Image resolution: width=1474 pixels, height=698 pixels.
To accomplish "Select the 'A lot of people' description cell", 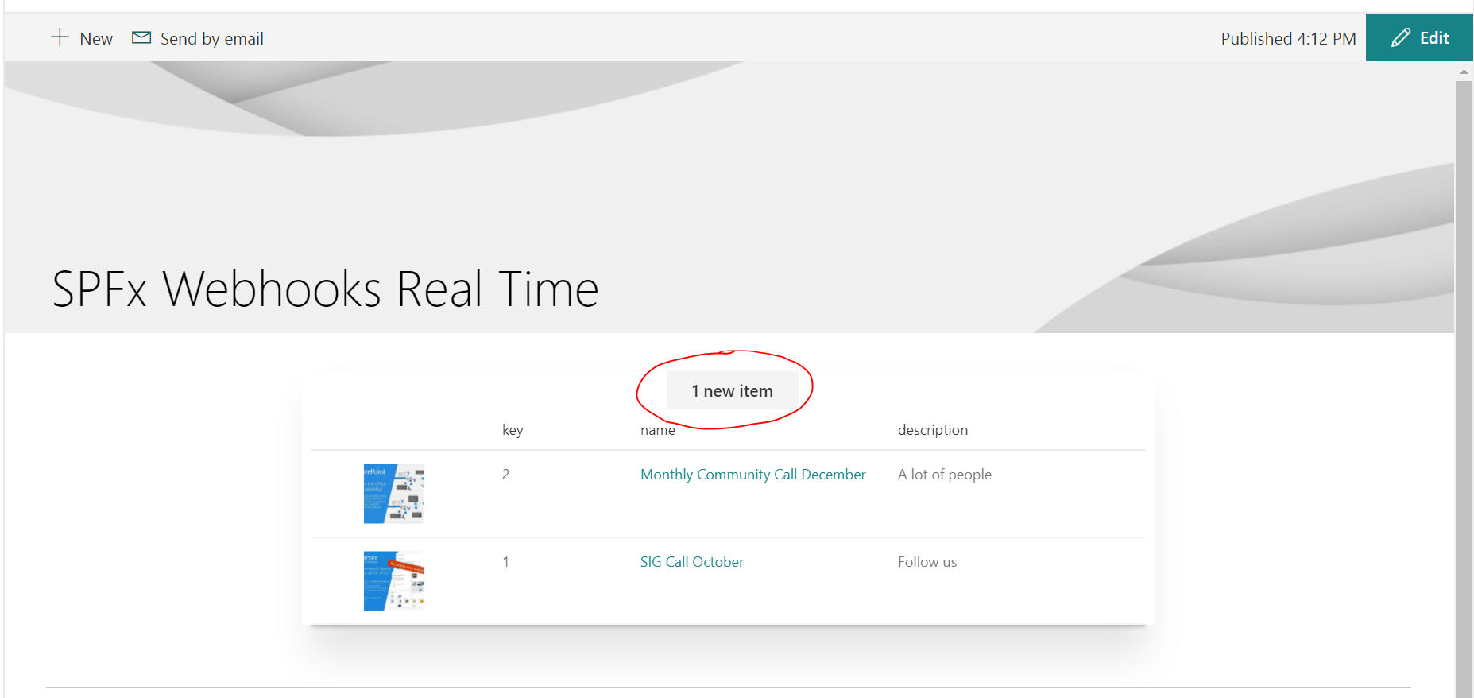I will click(x=944, y=475).
